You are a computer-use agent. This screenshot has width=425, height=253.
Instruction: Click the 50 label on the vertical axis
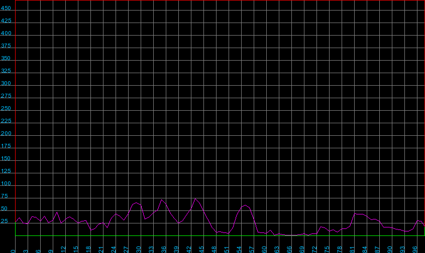(x=5, y=208)
